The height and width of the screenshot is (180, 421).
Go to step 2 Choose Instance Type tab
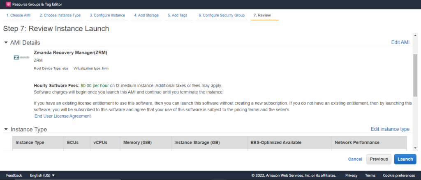[60, 15]
